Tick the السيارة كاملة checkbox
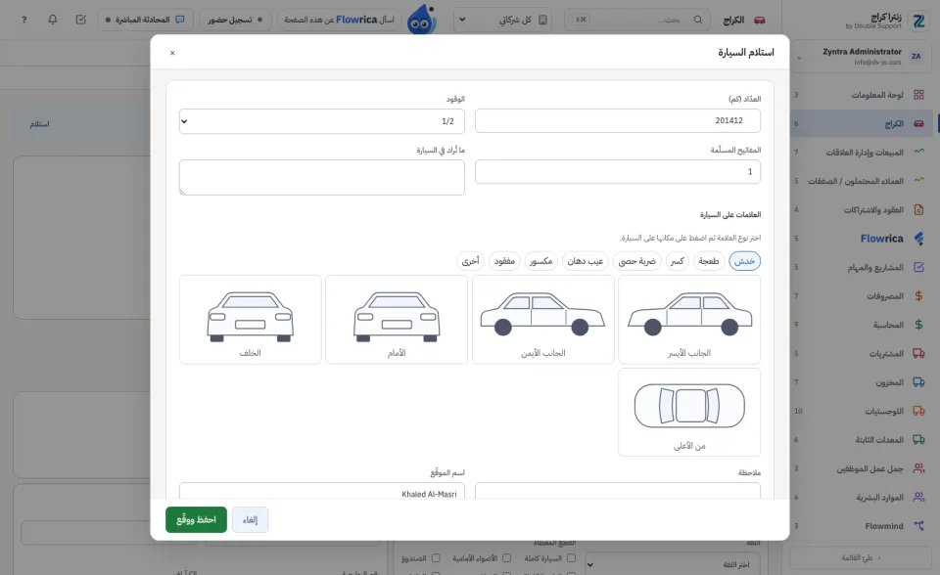The image size is (940, 575). click(571, 558)
